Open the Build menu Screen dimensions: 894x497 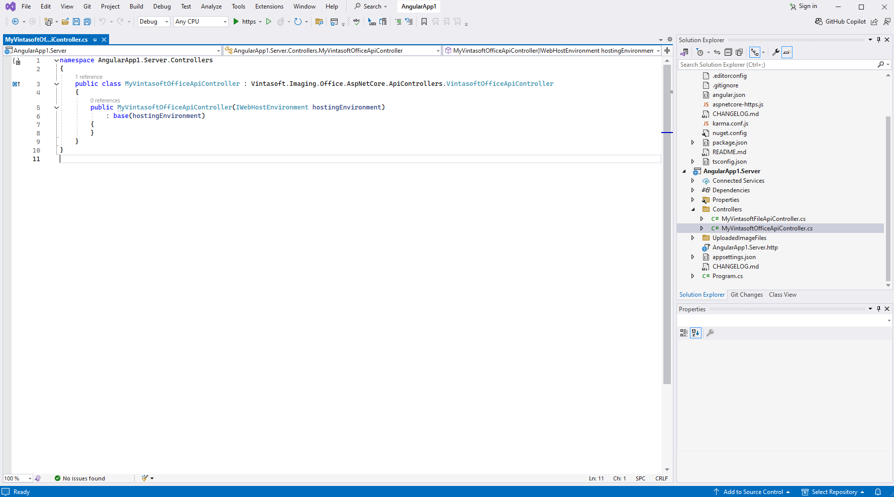pyautogui.click(x=136, y=7)
